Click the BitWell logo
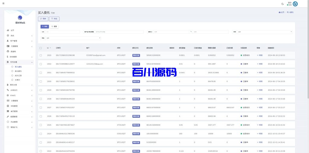309x153 pixels. (20, 20)
